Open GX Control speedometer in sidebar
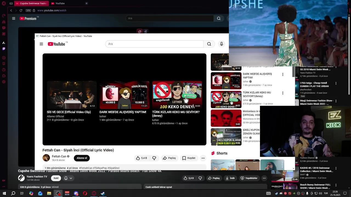Viewport: 351px width, 197px height. (x=4, y=16)
